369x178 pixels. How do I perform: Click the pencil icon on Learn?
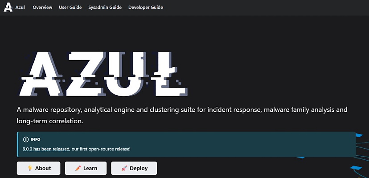coord(78,168)
